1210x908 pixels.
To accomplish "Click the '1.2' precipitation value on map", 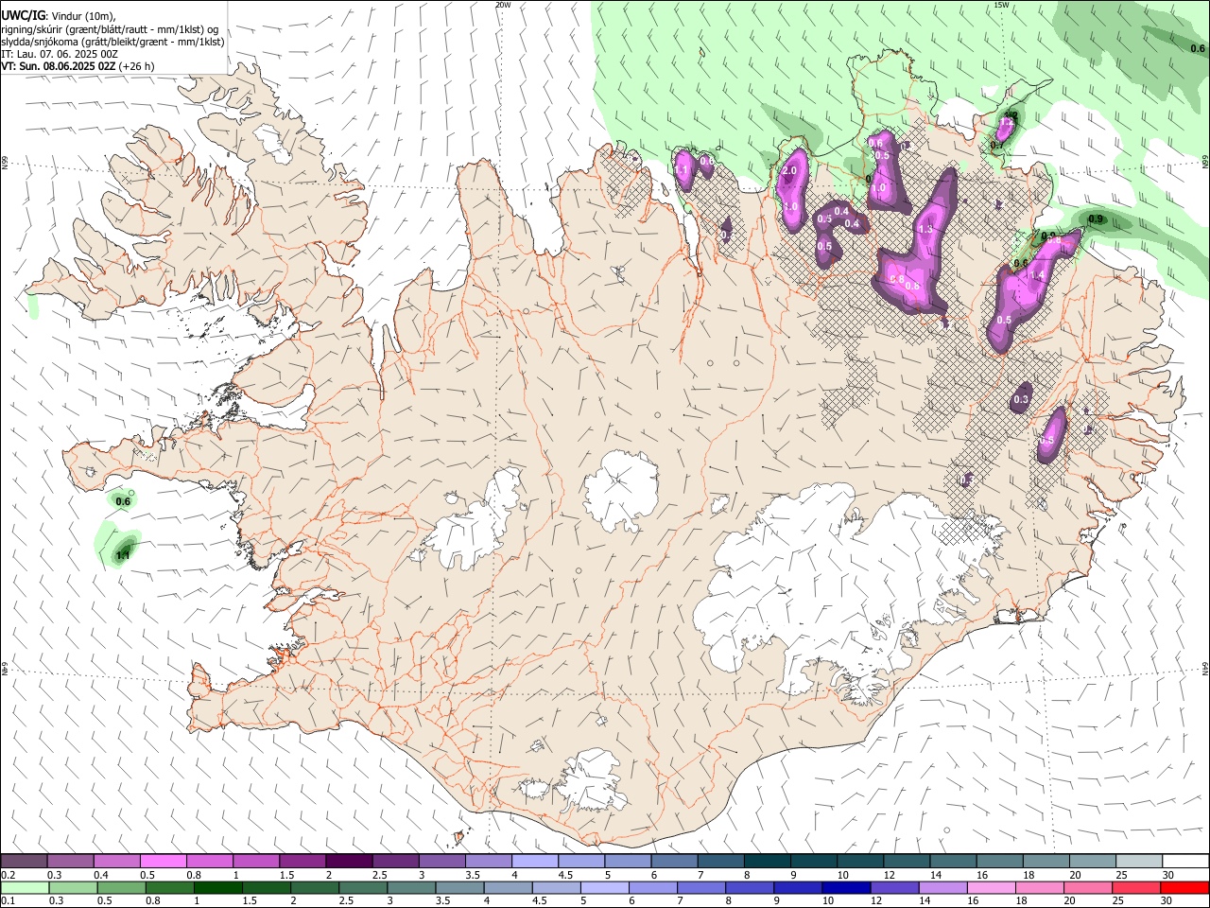I will (1007, 122).
